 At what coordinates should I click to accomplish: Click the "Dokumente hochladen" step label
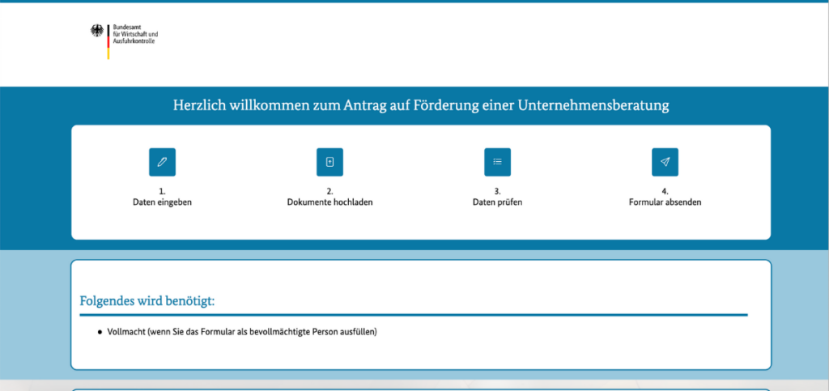click(x=329, y=202)
